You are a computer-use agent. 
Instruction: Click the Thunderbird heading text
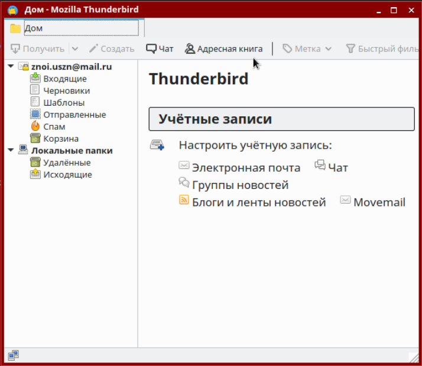(x=199, y=79)
